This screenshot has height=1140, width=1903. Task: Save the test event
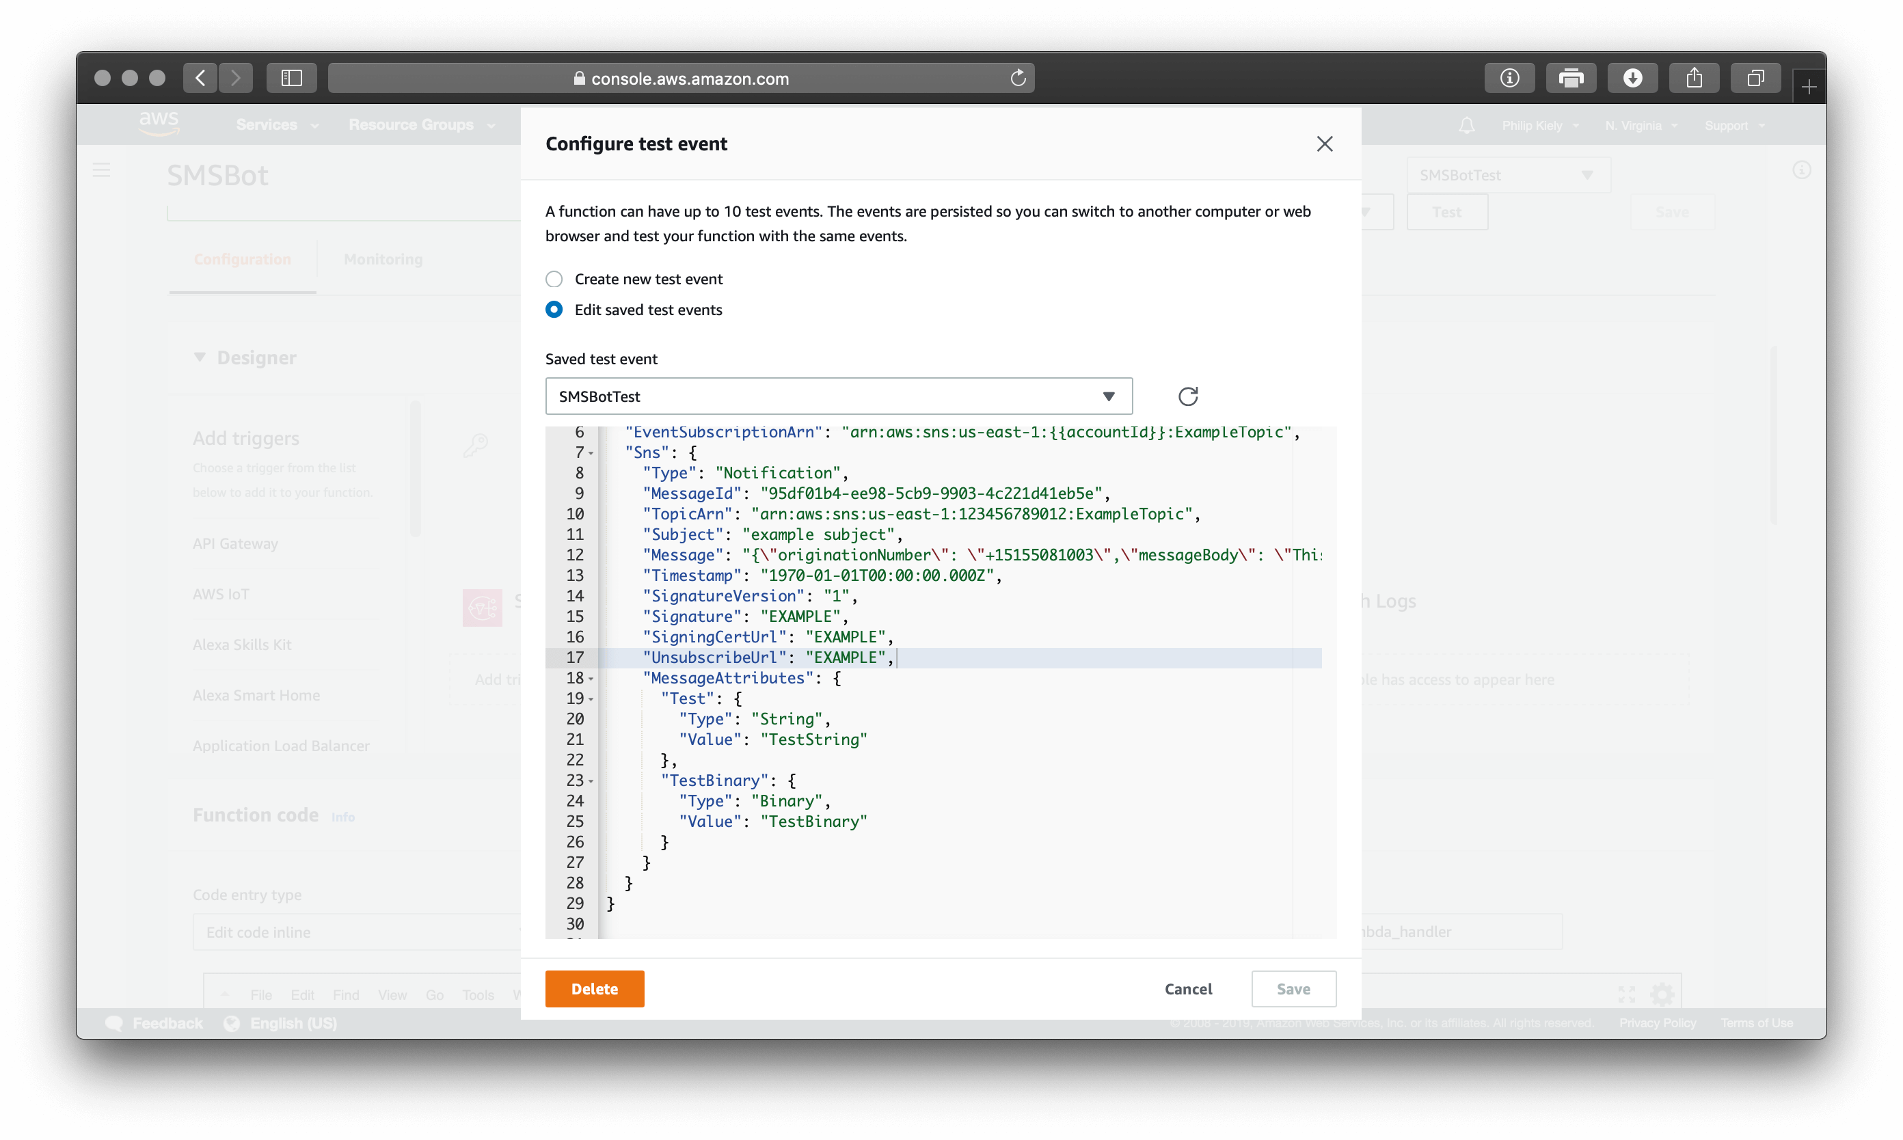(1293, 989)
